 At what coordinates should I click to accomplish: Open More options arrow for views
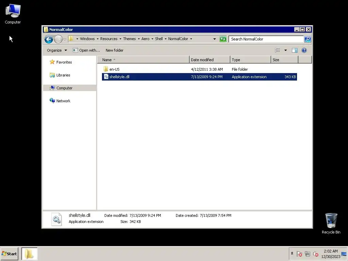(285, 50)
